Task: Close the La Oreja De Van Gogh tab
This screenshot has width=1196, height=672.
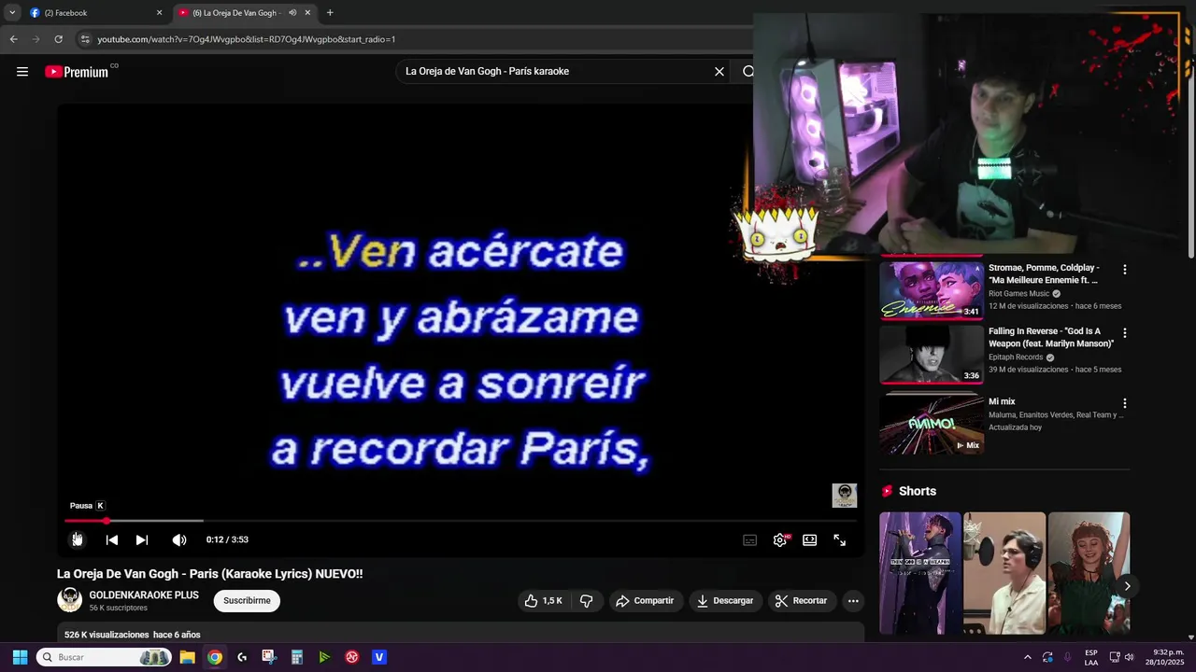Action: tap(307, 13)
